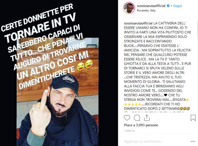Click the black heart emoji in caption
Viewport: 198px width, 146px height.
[x=166, y=95]
